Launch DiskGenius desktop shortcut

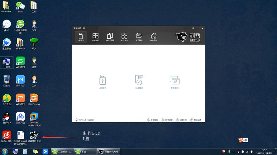coord(34,100)
